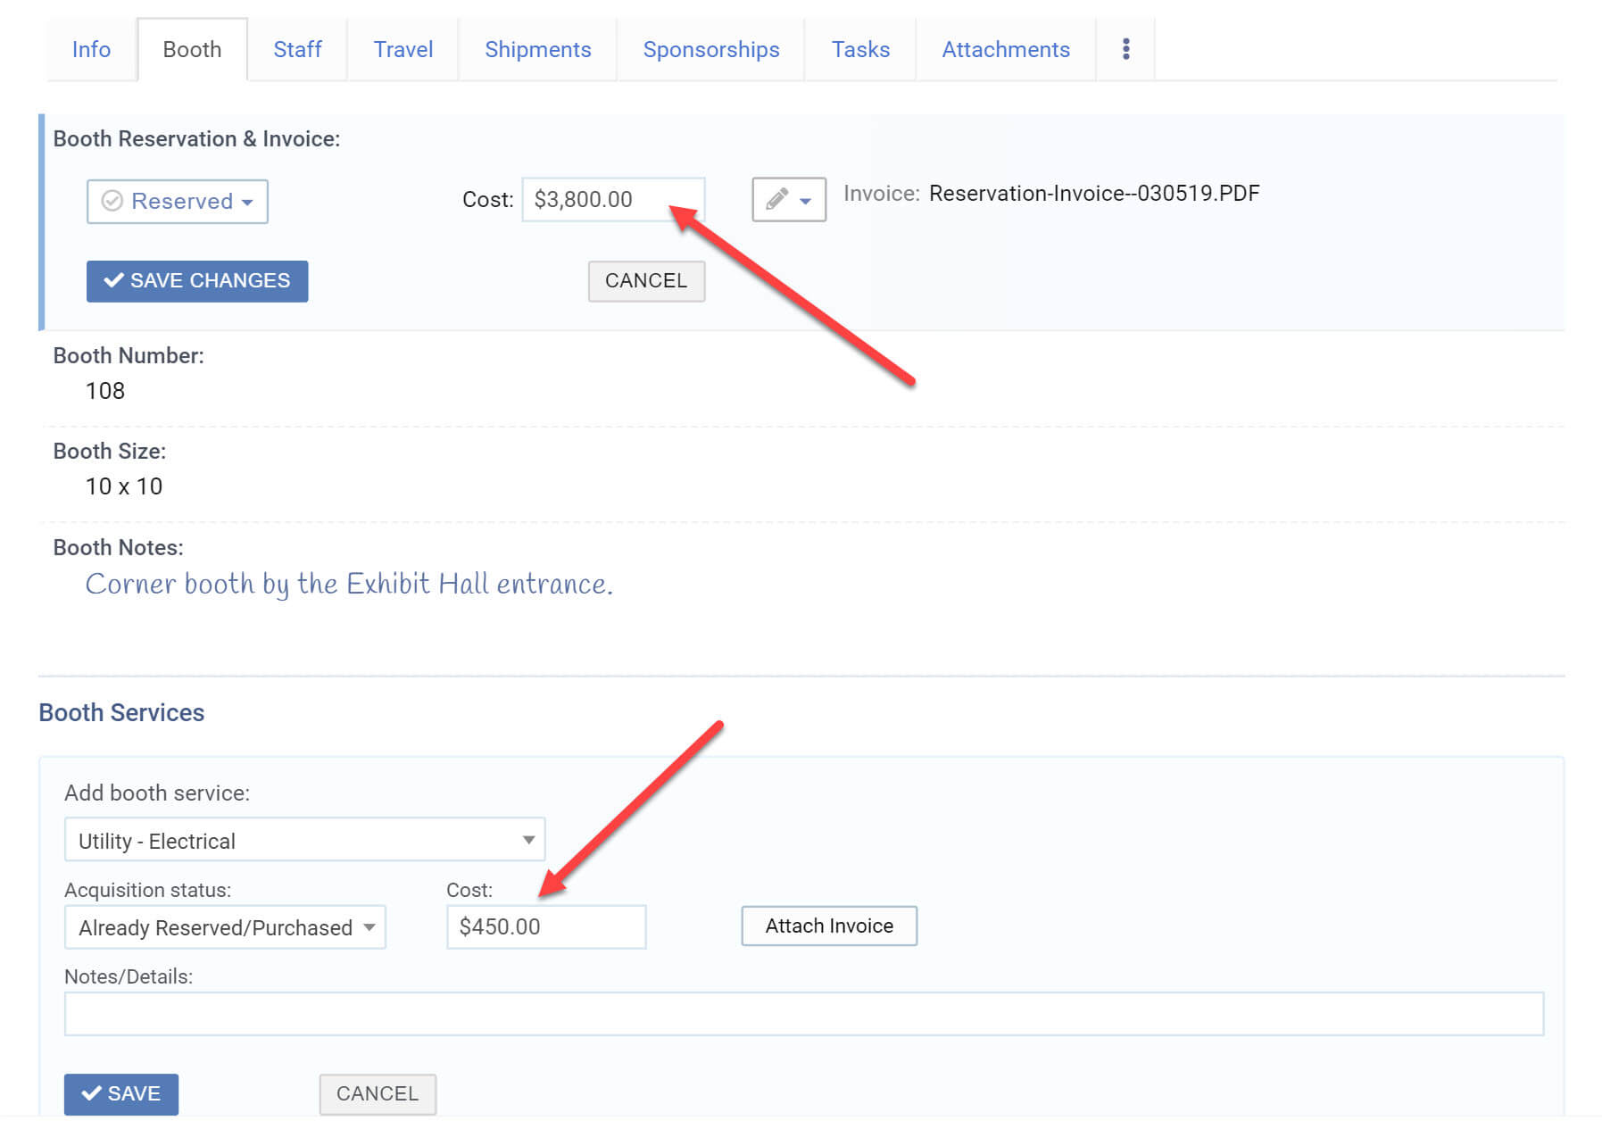Screen dimensions: 1602x1121
Task: Open Reservation-Invoice--030519.PDF
Action: click(1094, 193)
